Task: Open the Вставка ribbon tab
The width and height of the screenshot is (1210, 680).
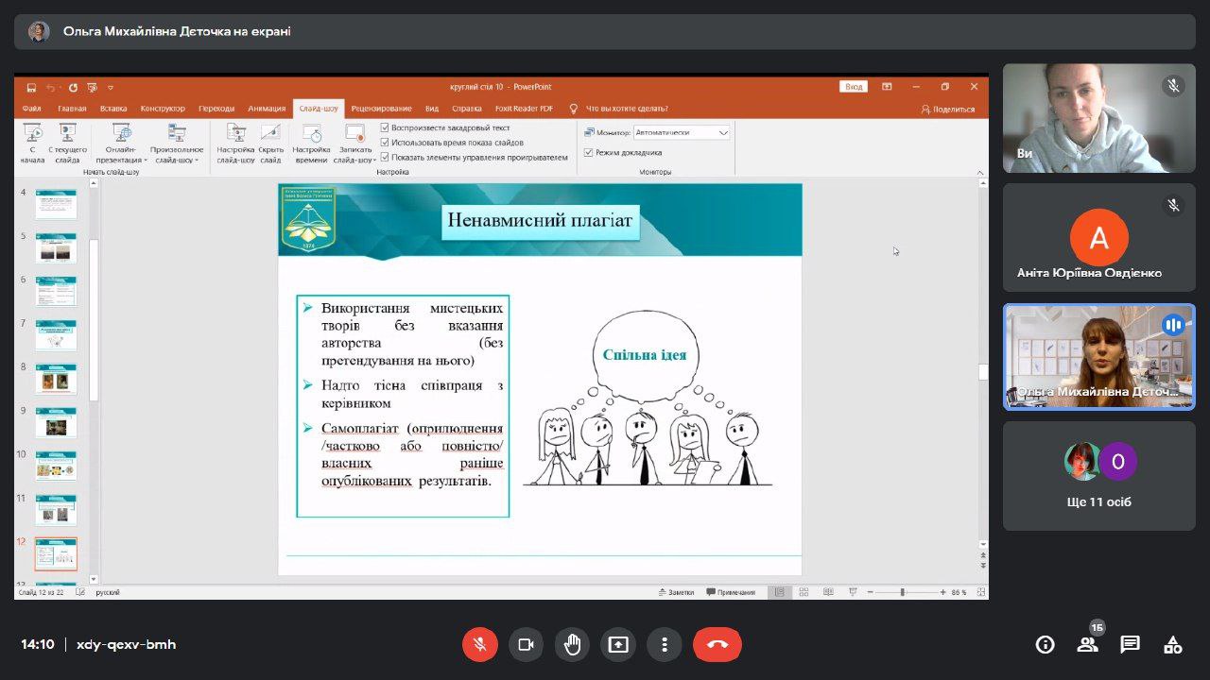Action: pyautogui.click(x=113, y=109)
